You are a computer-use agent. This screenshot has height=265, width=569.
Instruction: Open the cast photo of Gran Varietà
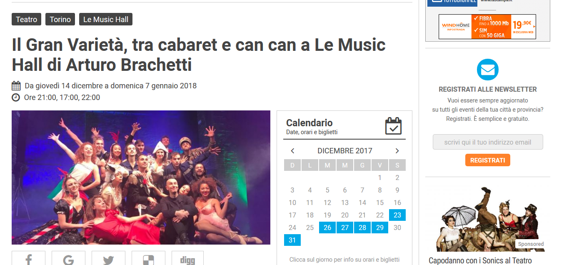pyautogui.click(x=141, y=177)
